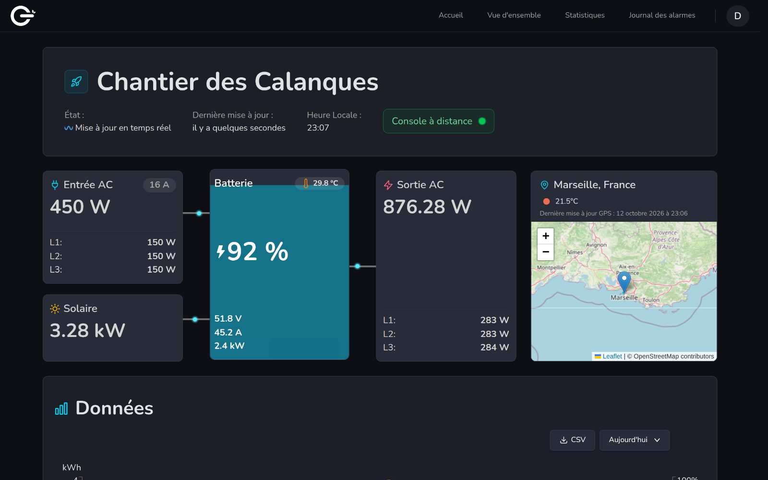
Task: Click the thermometer icon on the battery card
Action: [306, 183]
